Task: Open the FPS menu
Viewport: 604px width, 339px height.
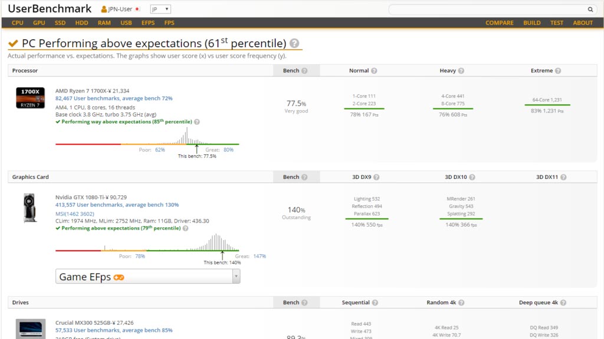Action: tap(169, 23)
